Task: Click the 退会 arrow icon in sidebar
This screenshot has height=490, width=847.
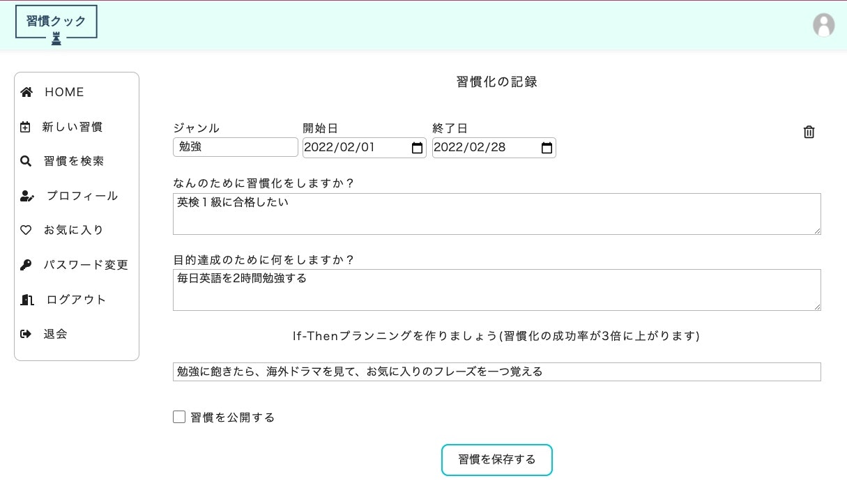Action: point(26,334)
